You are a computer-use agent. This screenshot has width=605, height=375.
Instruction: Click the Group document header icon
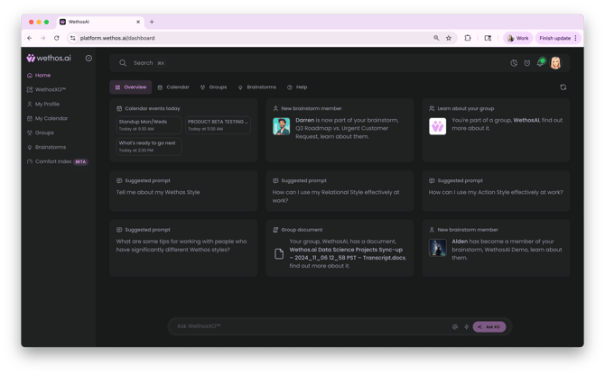(275, 230)
